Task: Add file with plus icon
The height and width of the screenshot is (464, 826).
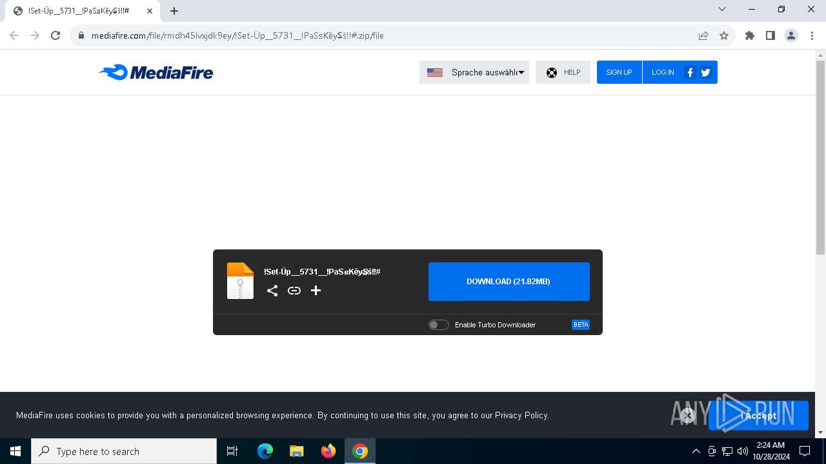Action: [316, 291]
